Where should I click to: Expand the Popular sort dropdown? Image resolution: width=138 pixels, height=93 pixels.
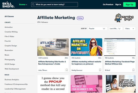click(x=97, y=29)
